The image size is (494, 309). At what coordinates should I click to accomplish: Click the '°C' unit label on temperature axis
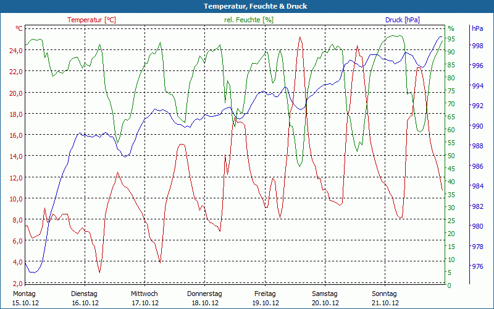(x=19, y=28)
